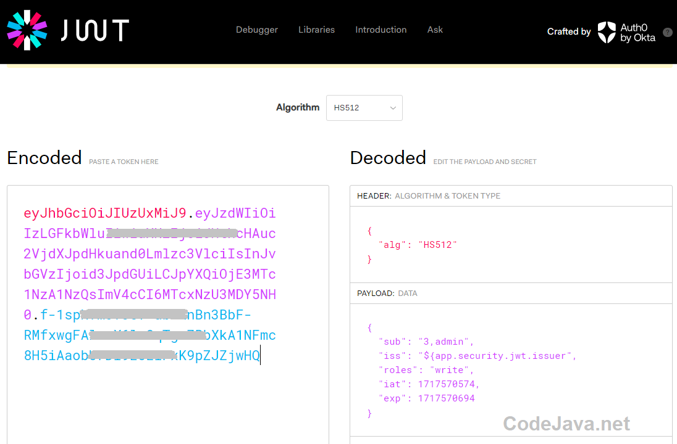Click the help question mark icon

tap(668, 32)
